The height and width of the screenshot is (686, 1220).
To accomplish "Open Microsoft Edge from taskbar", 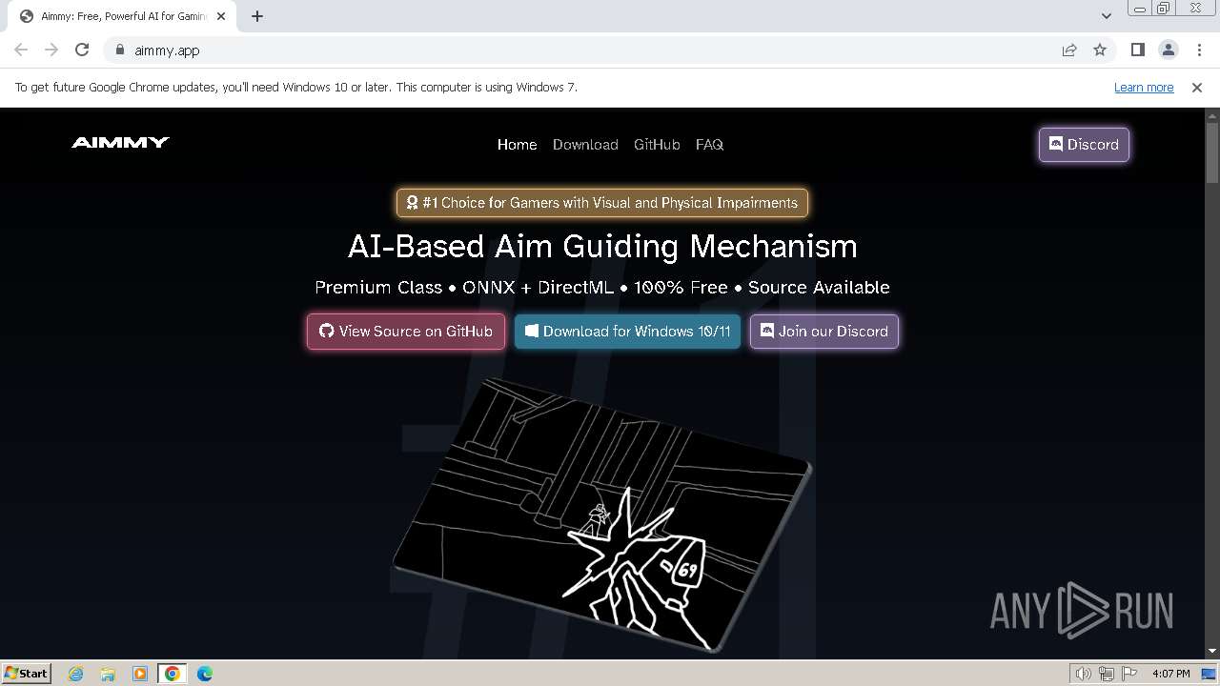I will [x=205, y=674].
